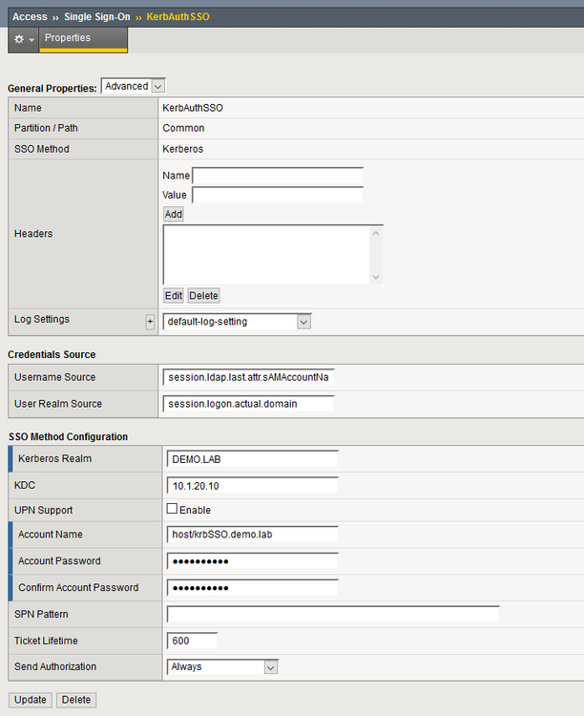Click the Edit header button
The image size is (584, 716).
pyautogui.click(x=173, y=296)
